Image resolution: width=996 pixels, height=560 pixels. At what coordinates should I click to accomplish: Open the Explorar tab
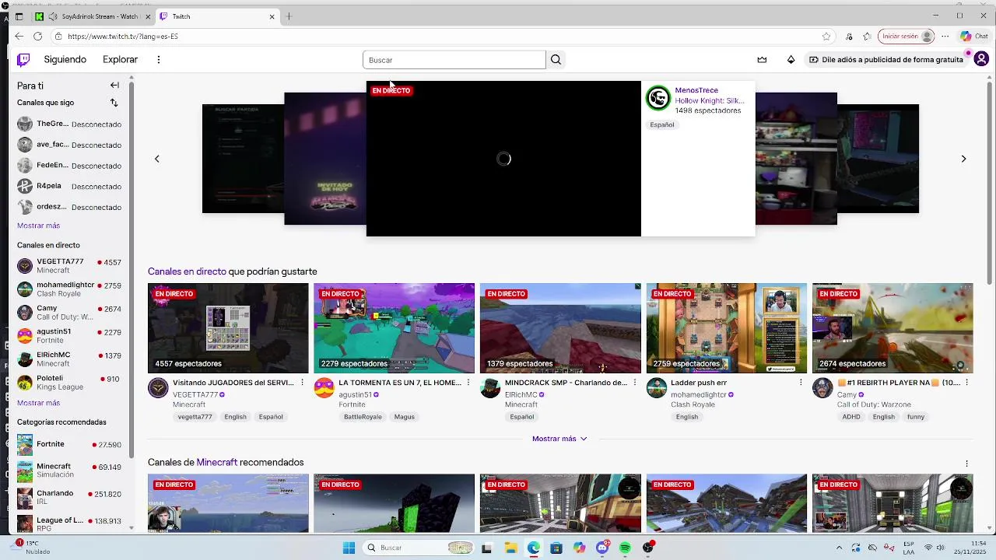120,60
